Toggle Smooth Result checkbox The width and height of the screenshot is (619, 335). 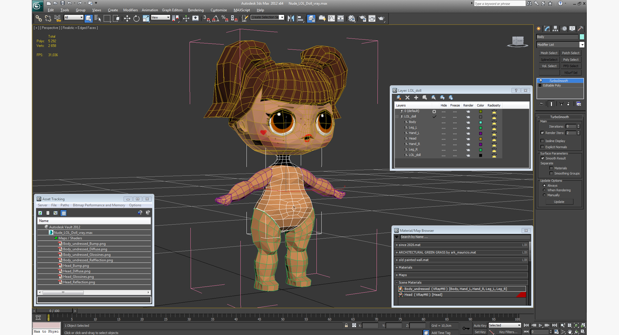[x=543, y=158]
